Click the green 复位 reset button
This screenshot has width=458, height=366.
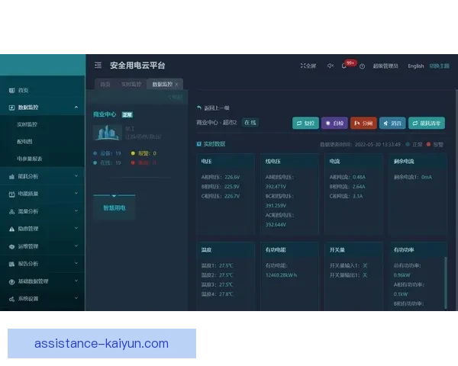305,124
